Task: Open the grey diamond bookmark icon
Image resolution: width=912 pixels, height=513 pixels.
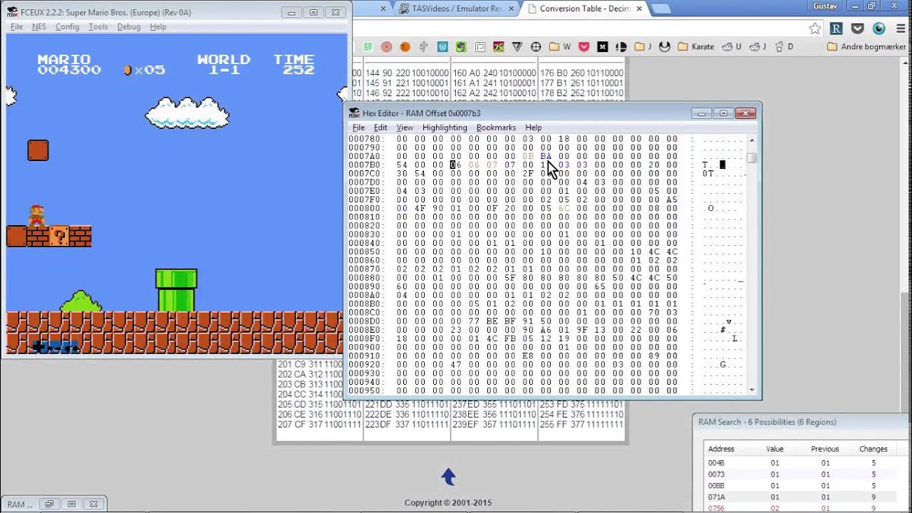Action: (x=423, y=47)
